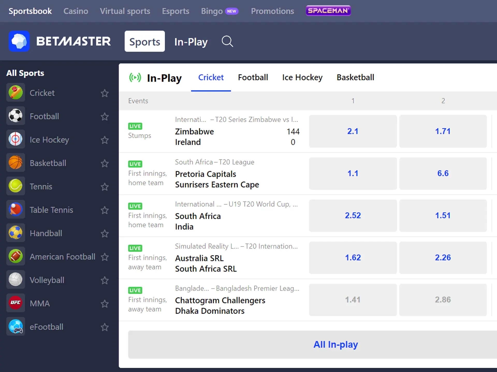The height and width of the screenshot is (372, 497).
Task: Click the eFootball gamepad icon
Action: [16, 327]
